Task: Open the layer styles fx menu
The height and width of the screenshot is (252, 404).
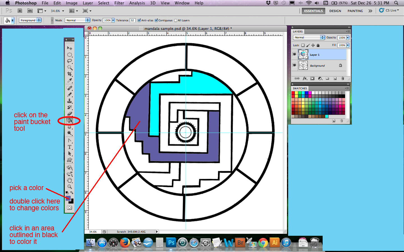Action: click(305, 78)
